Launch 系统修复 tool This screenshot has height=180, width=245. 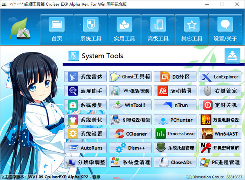(85, 105)
